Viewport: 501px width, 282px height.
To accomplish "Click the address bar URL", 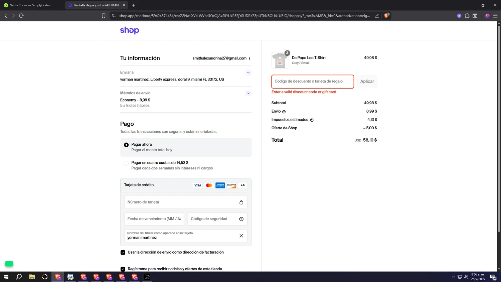I will (244, 16).
